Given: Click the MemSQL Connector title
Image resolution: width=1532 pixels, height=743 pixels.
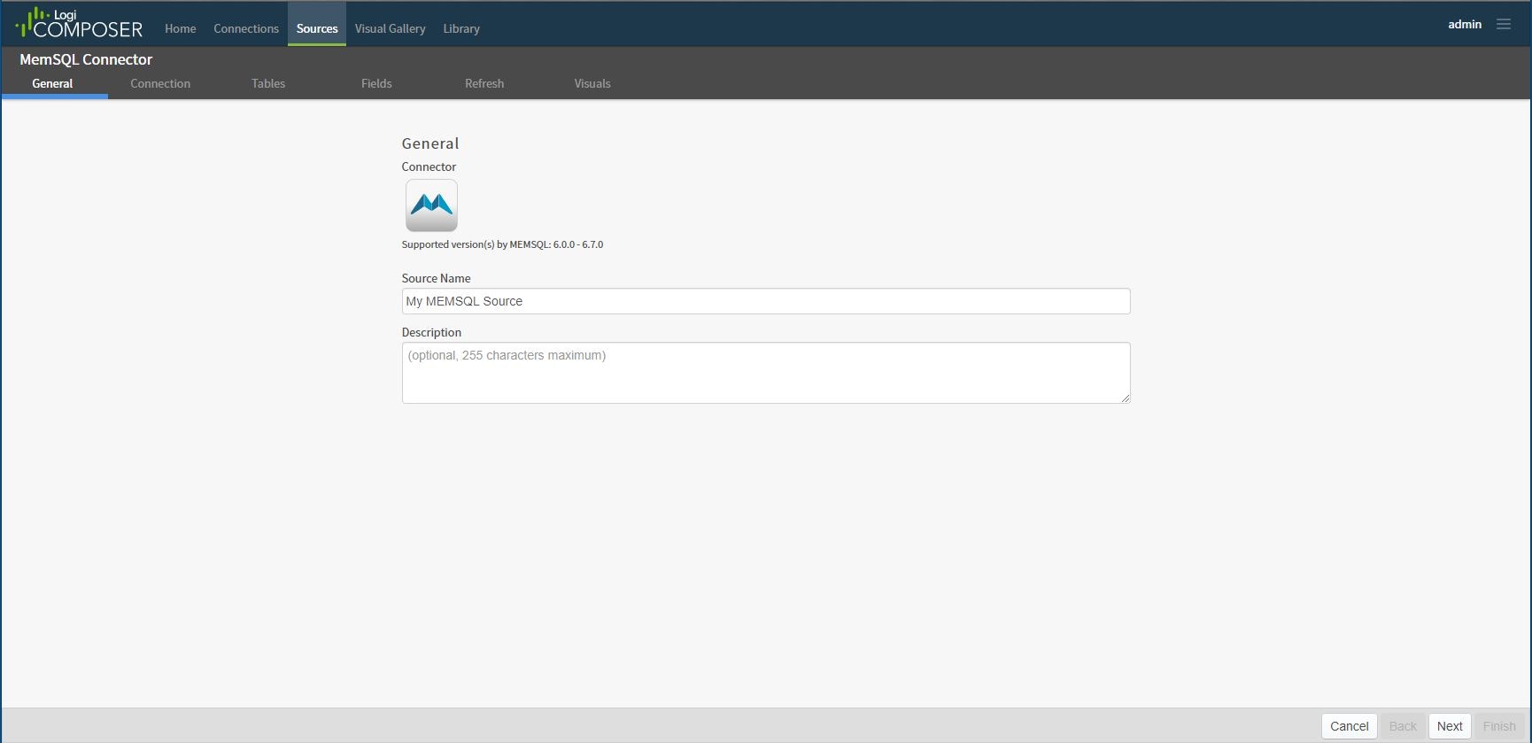Looking at the screenshot, I should [x=86, y=59].
